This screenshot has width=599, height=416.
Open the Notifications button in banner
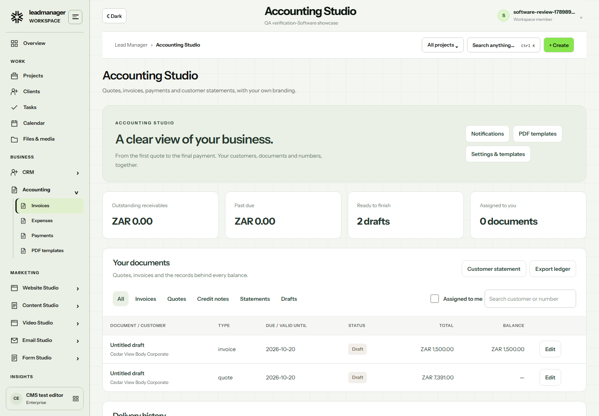488,134
